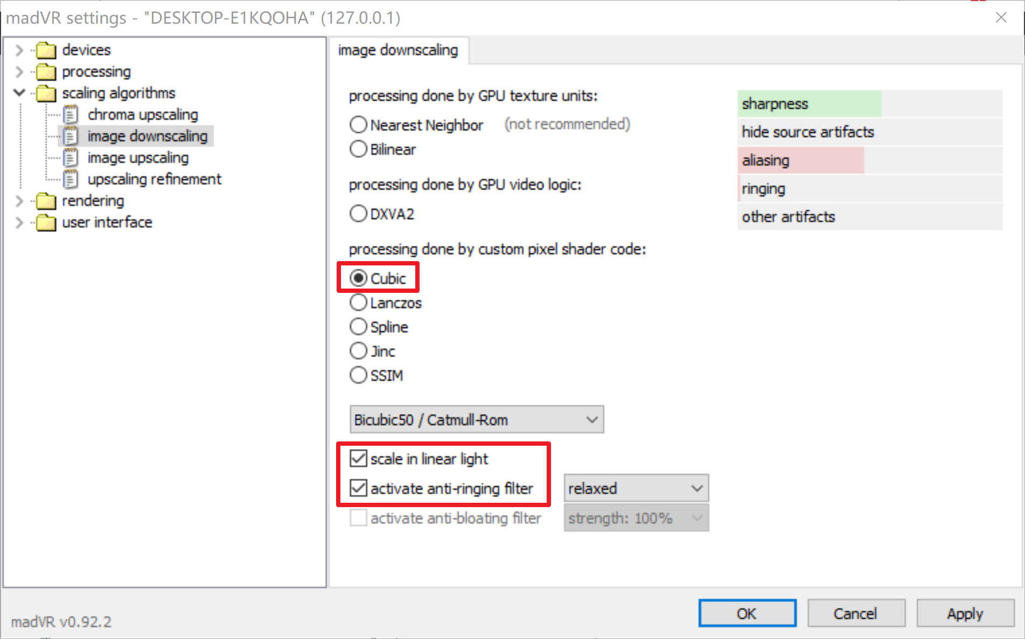1025x639 pixels.
Task: Click the Apply button
Action: tap(965, 613)
